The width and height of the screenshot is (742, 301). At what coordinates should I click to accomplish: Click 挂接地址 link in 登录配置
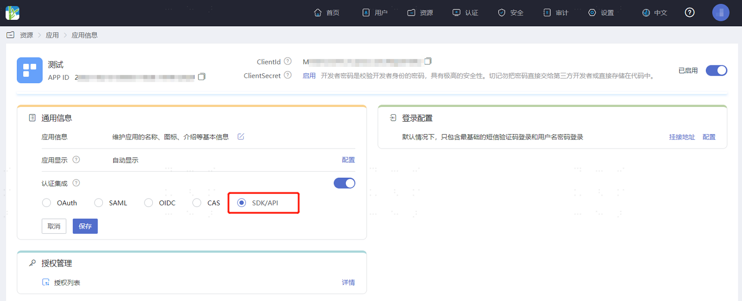682,137
